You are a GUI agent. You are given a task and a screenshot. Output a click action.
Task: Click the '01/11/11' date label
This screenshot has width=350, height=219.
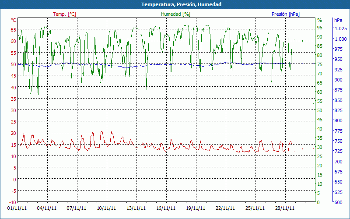(x=17, y=208)
